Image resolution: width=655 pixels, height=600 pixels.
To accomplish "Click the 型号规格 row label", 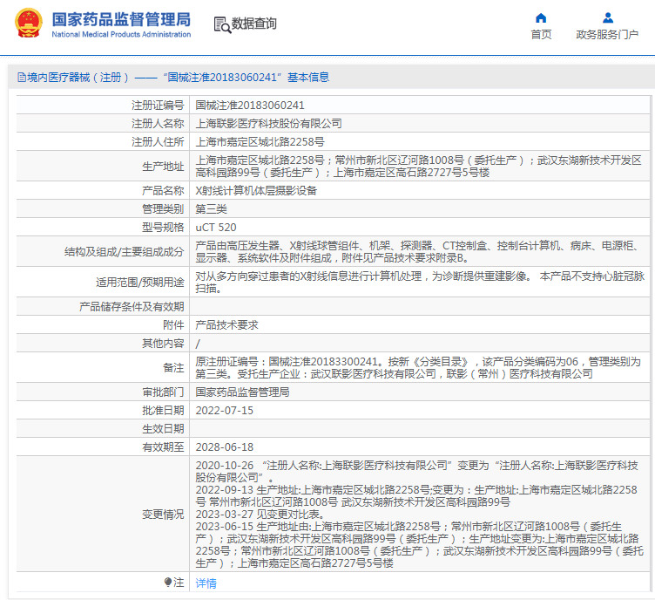I will click(163, 228).
